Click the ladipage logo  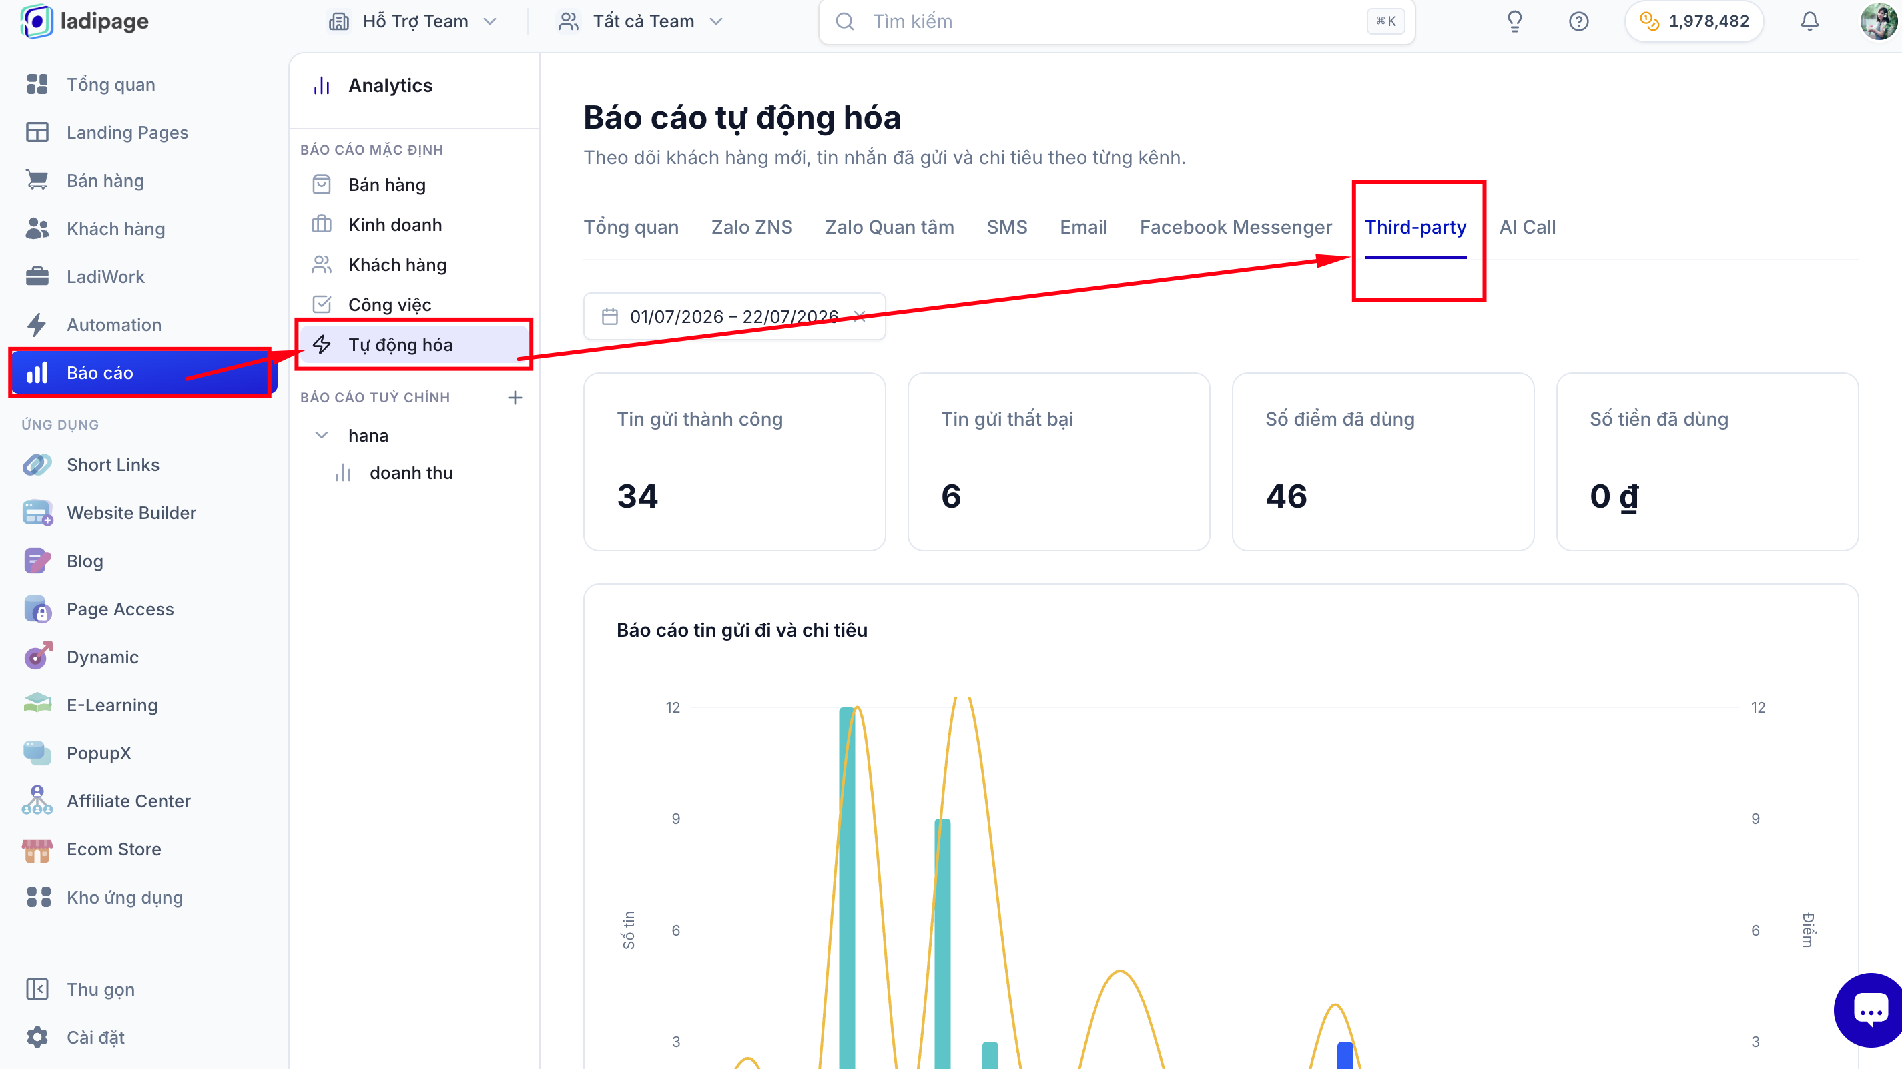coord(85,21)
